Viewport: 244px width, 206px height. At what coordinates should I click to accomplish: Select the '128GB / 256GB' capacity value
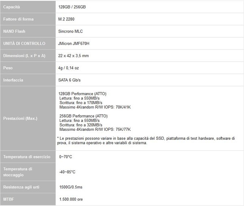72,7
